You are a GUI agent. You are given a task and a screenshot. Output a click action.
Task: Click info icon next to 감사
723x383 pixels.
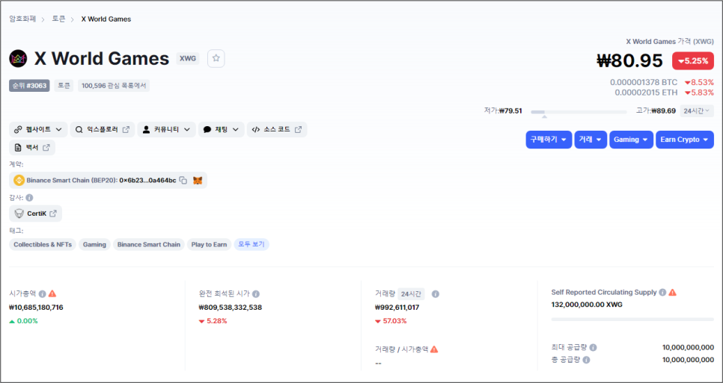click(29, 198)
